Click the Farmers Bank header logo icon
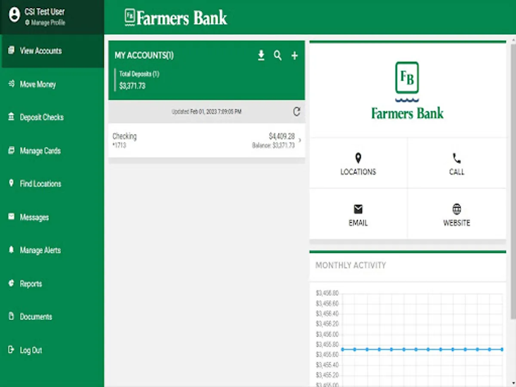The height and width of the screenshot is (387, 516). click(x=130, y=18)
